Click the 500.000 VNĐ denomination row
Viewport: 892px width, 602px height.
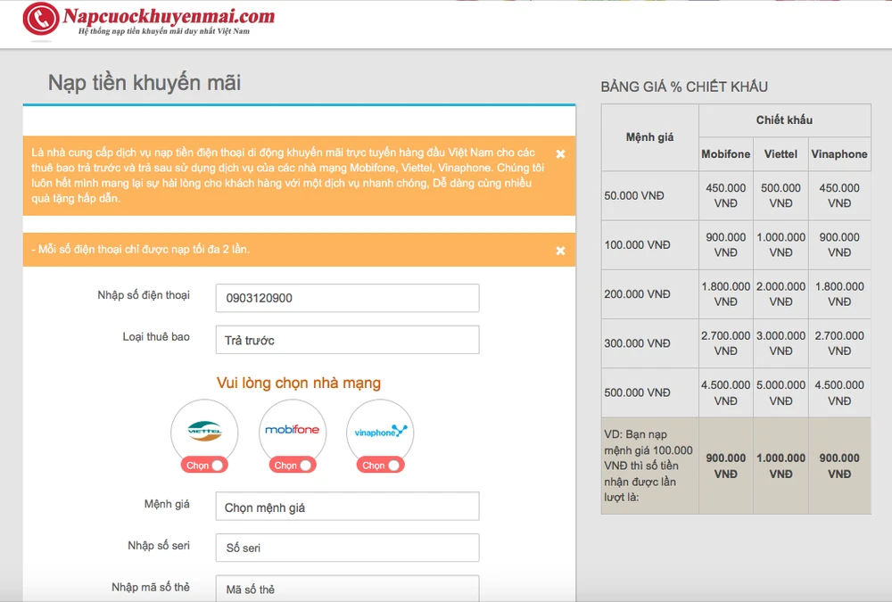[x=637, y=392]
